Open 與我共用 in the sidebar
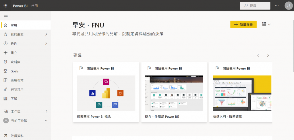This screenshot has height=140, width=294. point(26,90)
